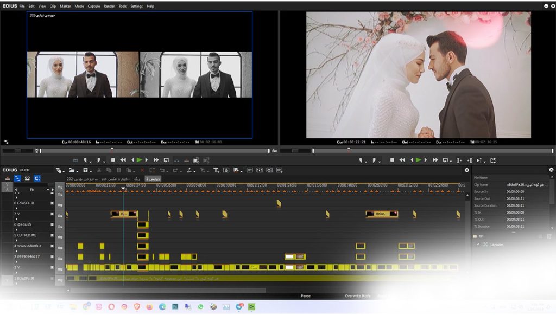Open WhatsApp from the taskbar
This screenshot has width=556, height=315.
[201, 306]
